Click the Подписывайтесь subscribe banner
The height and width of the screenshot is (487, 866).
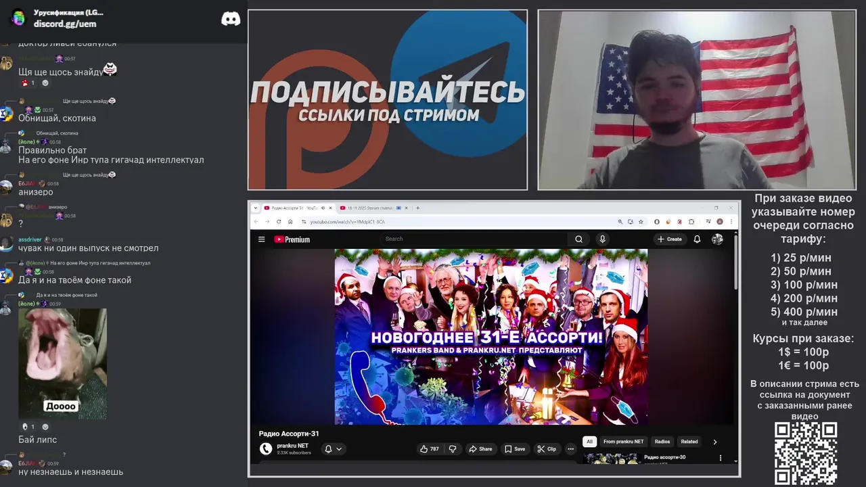click(x=388, y=99)
